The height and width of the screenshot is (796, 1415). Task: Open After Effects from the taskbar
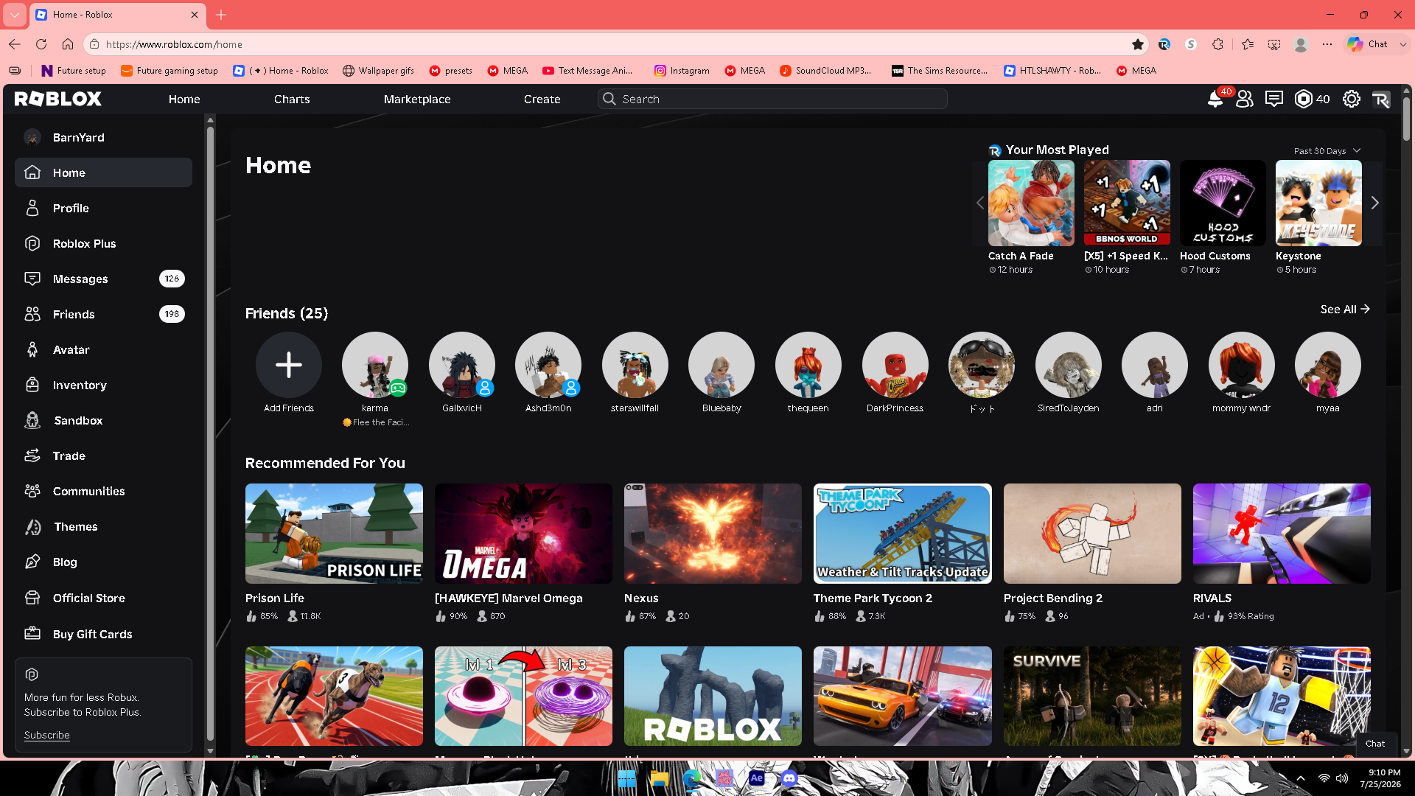757,778
